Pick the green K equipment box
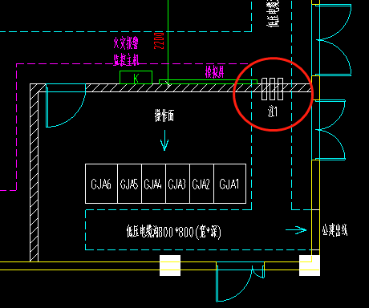This screenshot has width=369, height=308. 136,77
